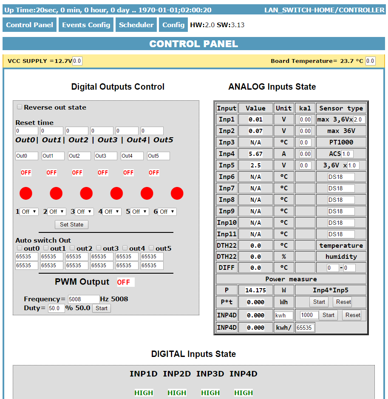Click the LAN_SWITCH-HOME/CONTROLLER title
Viewport: 388px width, 399px height.
pos(324,10)
